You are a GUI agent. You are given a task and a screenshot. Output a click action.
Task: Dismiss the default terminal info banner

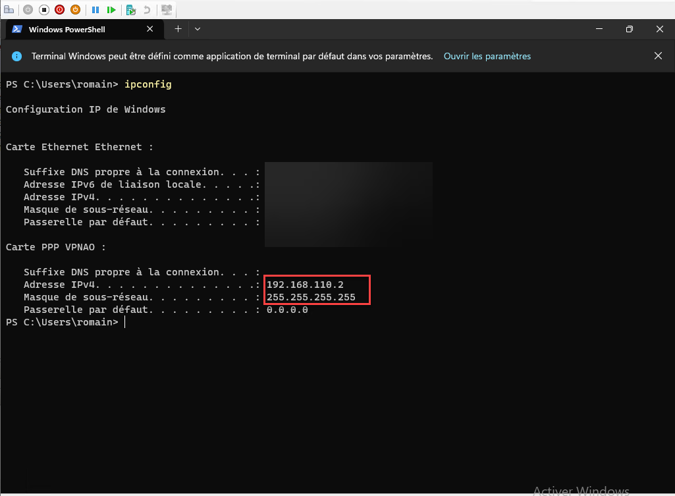tap(658, 56)
